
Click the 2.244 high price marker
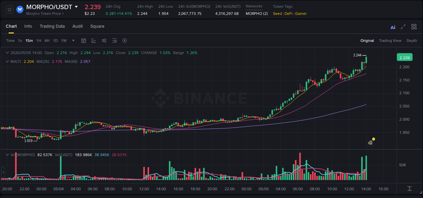coord(357,55)
